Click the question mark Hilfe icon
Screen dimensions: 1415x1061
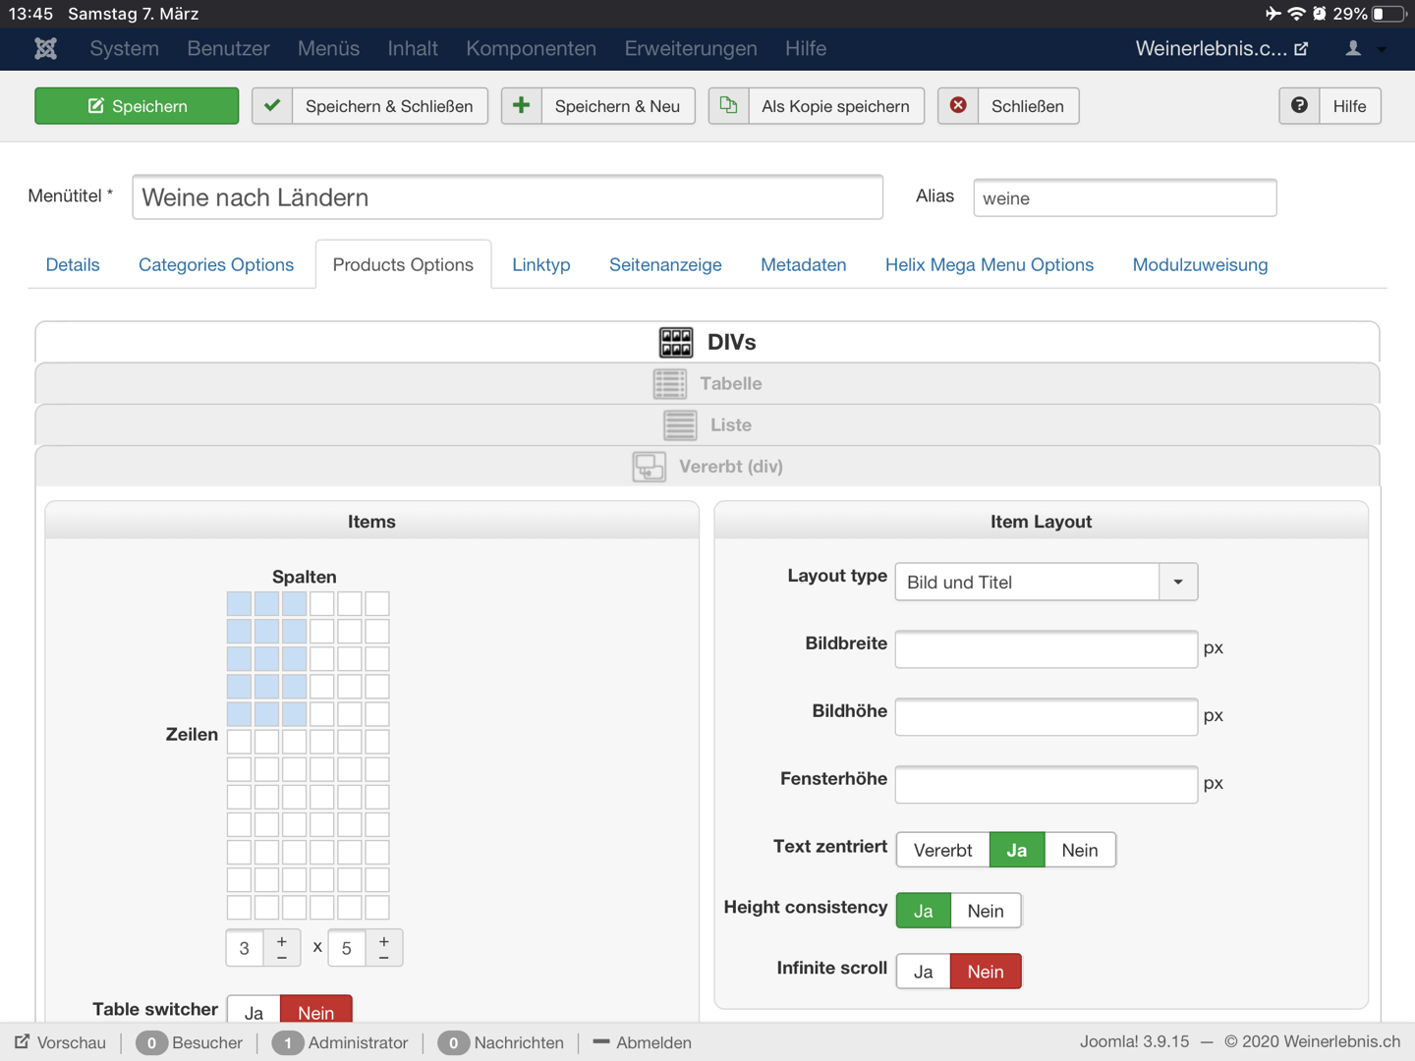[x=1299, y=105]
